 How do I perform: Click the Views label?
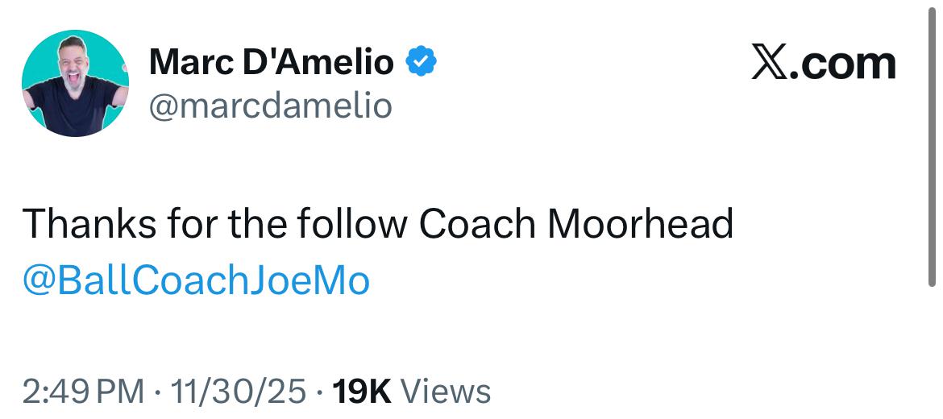[445, 392]
